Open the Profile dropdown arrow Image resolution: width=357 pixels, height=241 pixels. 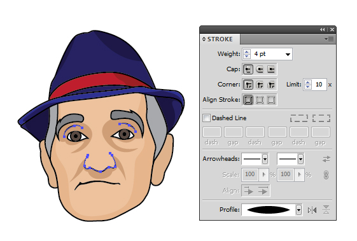298,210
